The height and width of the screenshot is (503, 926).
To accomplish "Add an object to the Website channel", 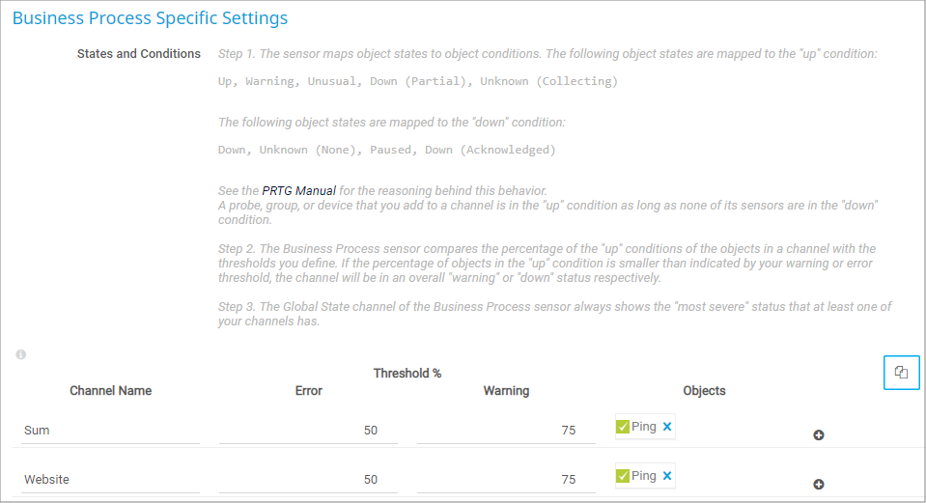I will tap(818, 485).
